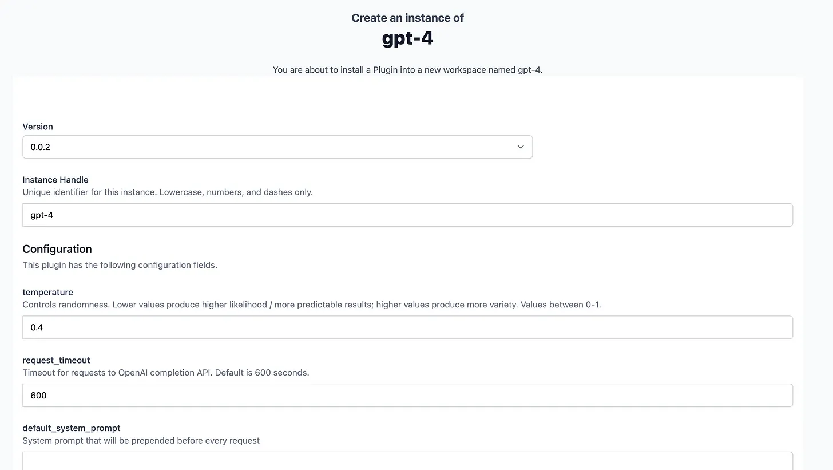Click the Instance Handle label
The height and width of the screenshot is (470, 833).
point(55,180)
